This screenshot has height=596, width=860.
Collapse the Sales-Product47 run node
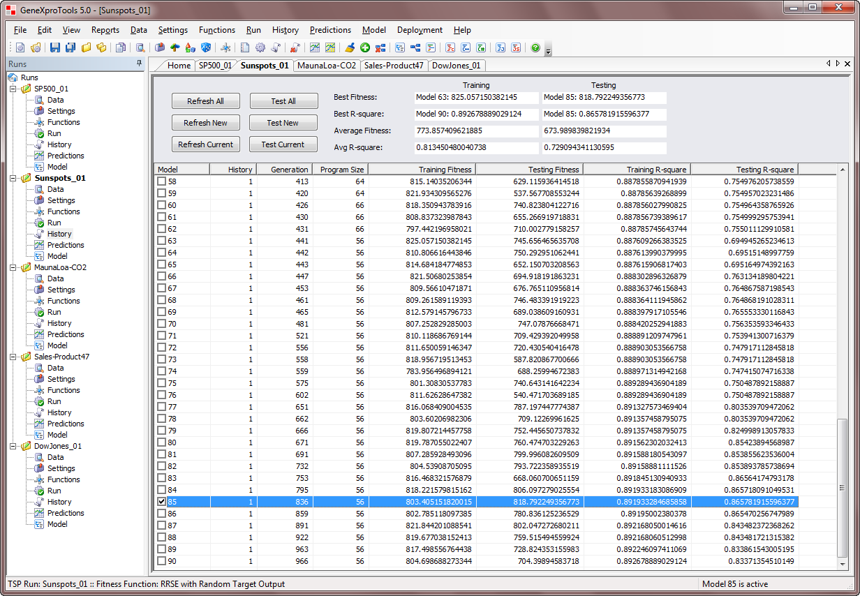(12, 357)
